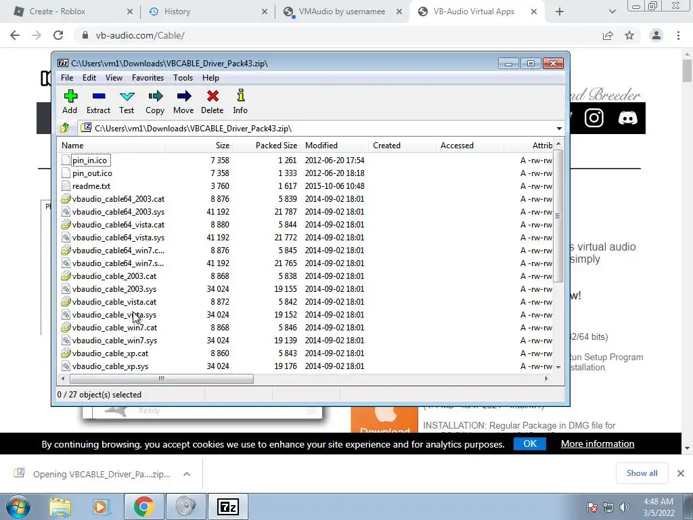This screenshot has width=693, height=520.
Task: Click the speaker taskbar app icon
Action: (x=185, y=506)
